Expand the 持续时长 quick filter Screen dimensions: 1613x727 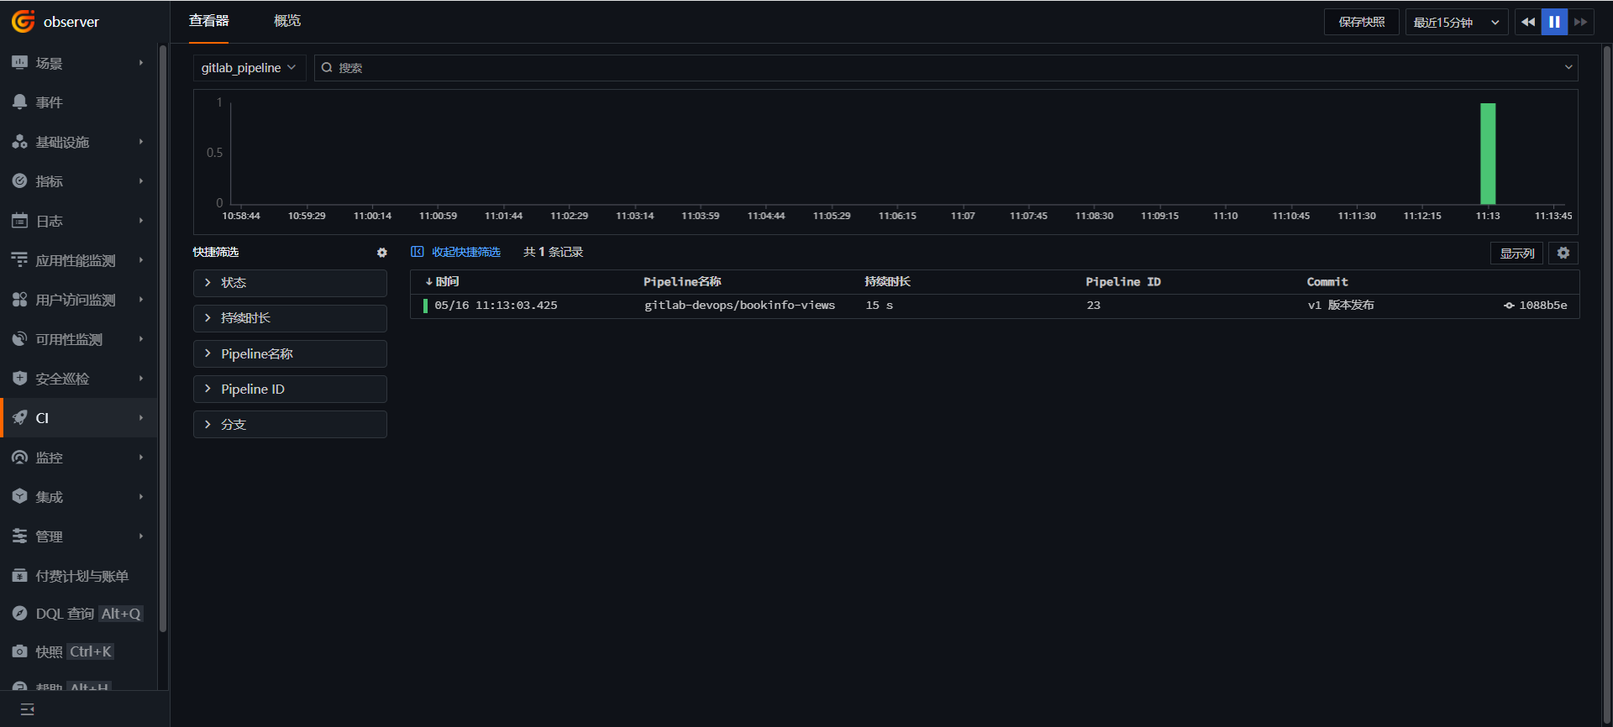tap(290, 318)
